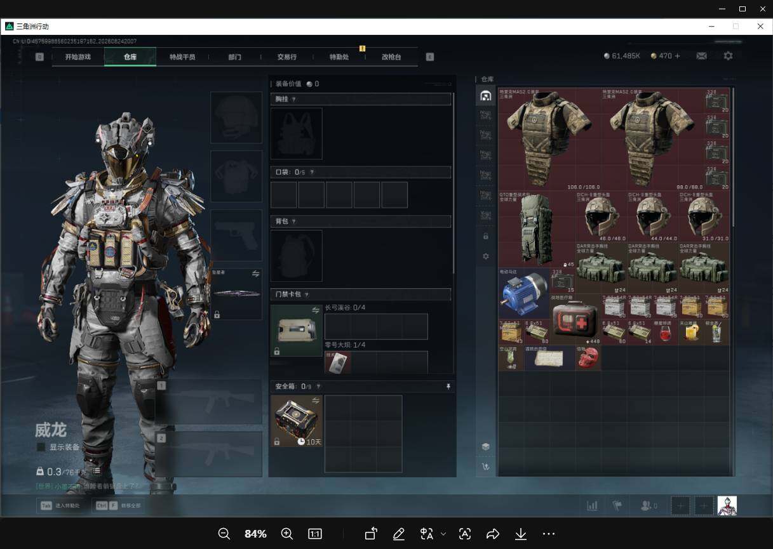The height and width of the screenshot is (549, 773).
Task: Go to the 交易行 tab
Action: tap(286, 56)
